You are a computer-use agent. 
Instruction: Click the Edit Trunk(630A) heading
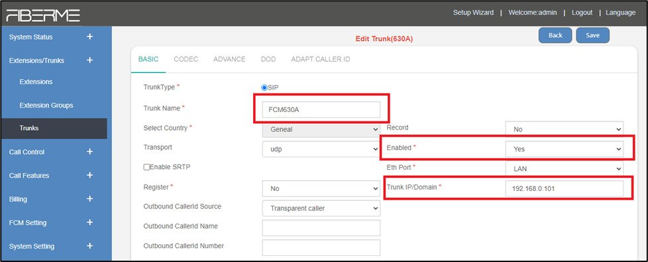click(384, 39)
